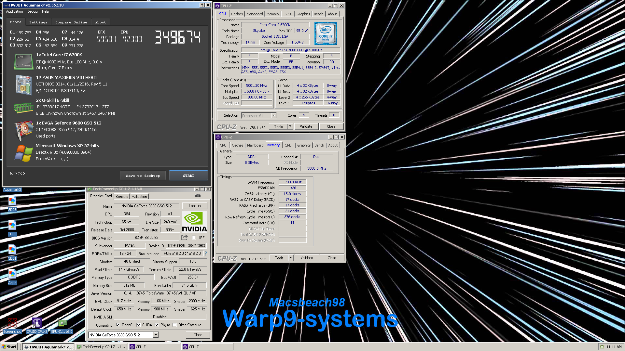
Task: Click Validate in upper CPU-Z window
Action: click(x=306, y=126)
